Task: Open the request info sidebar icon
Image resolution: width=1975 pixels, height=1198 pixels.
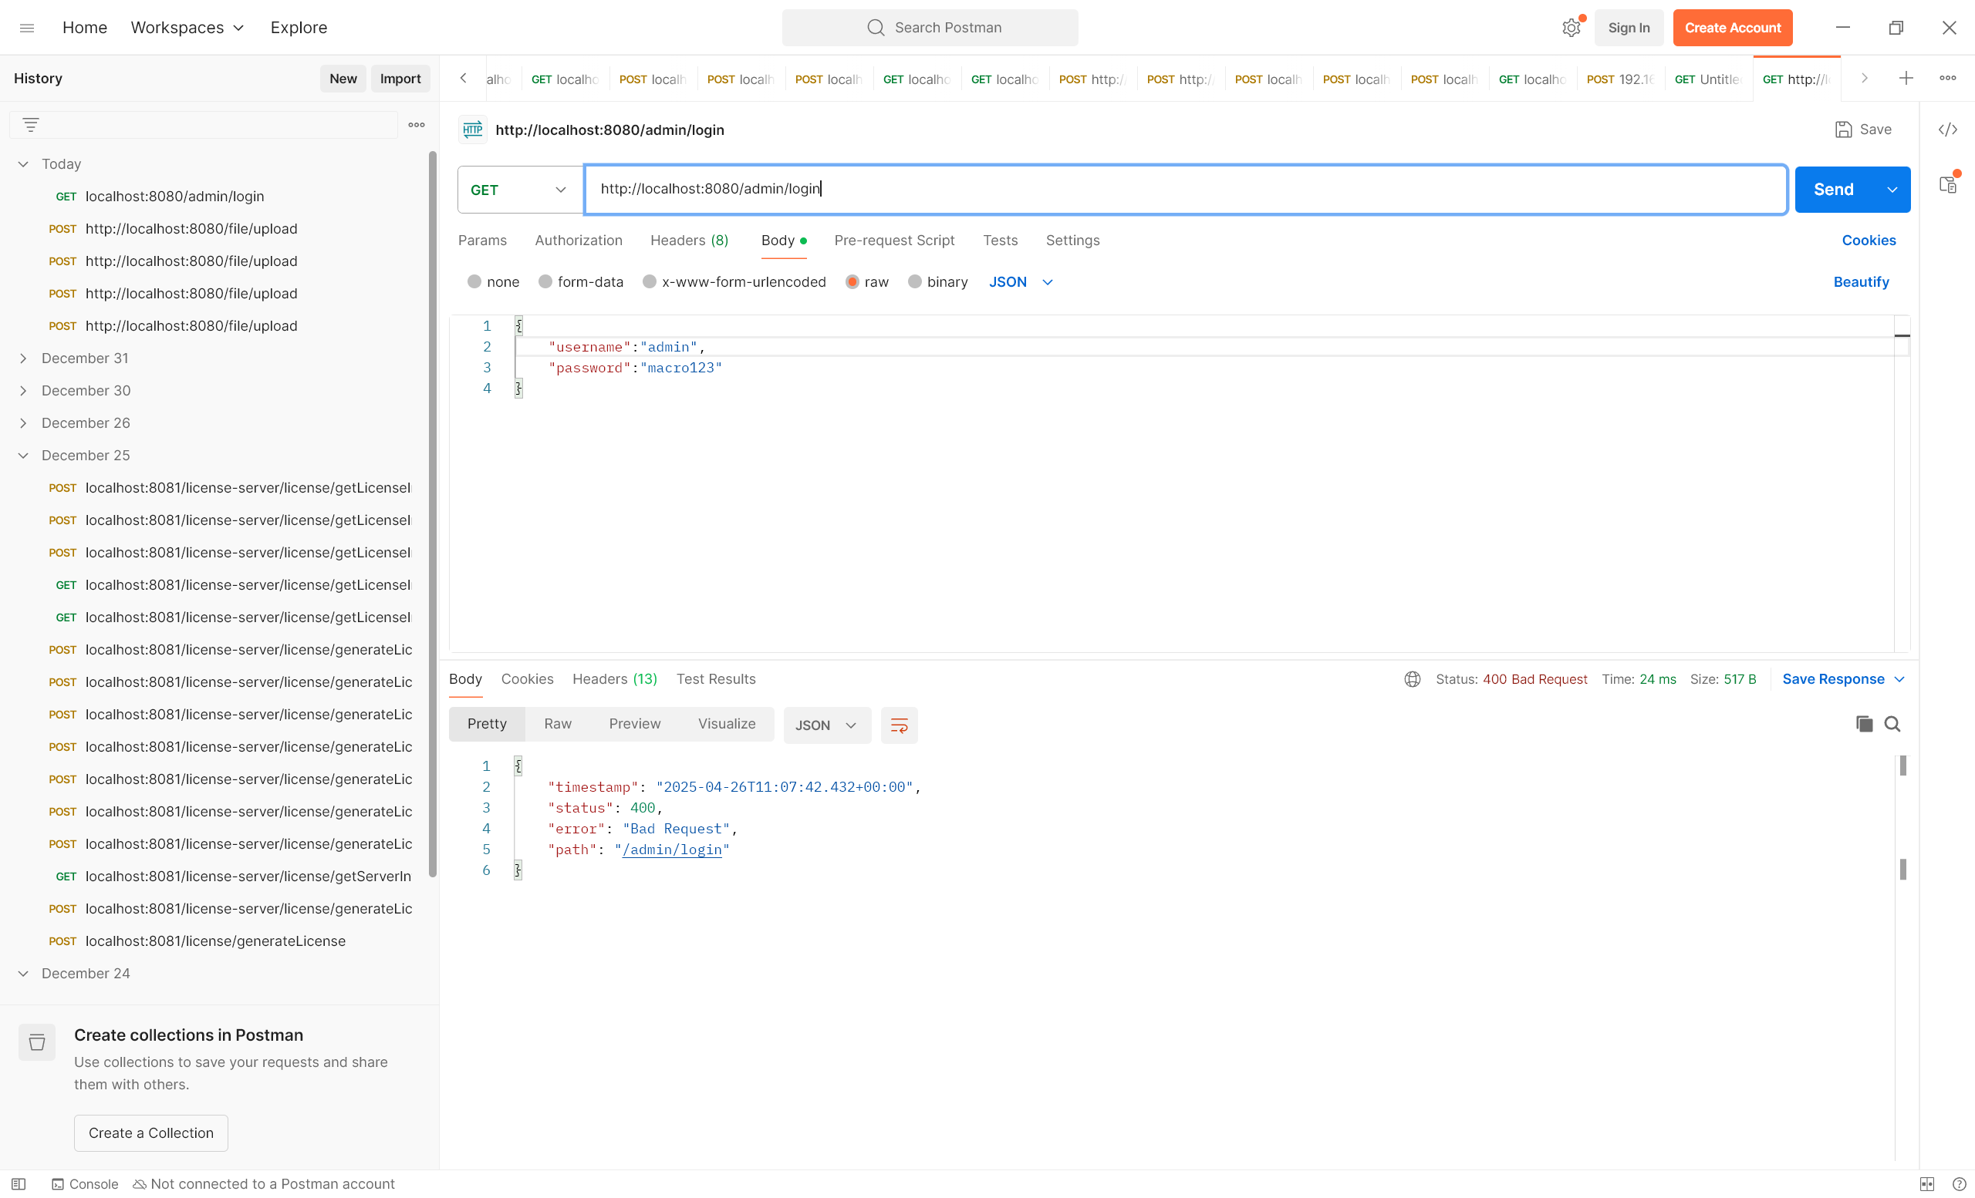Action: [x=1948, y=185]
